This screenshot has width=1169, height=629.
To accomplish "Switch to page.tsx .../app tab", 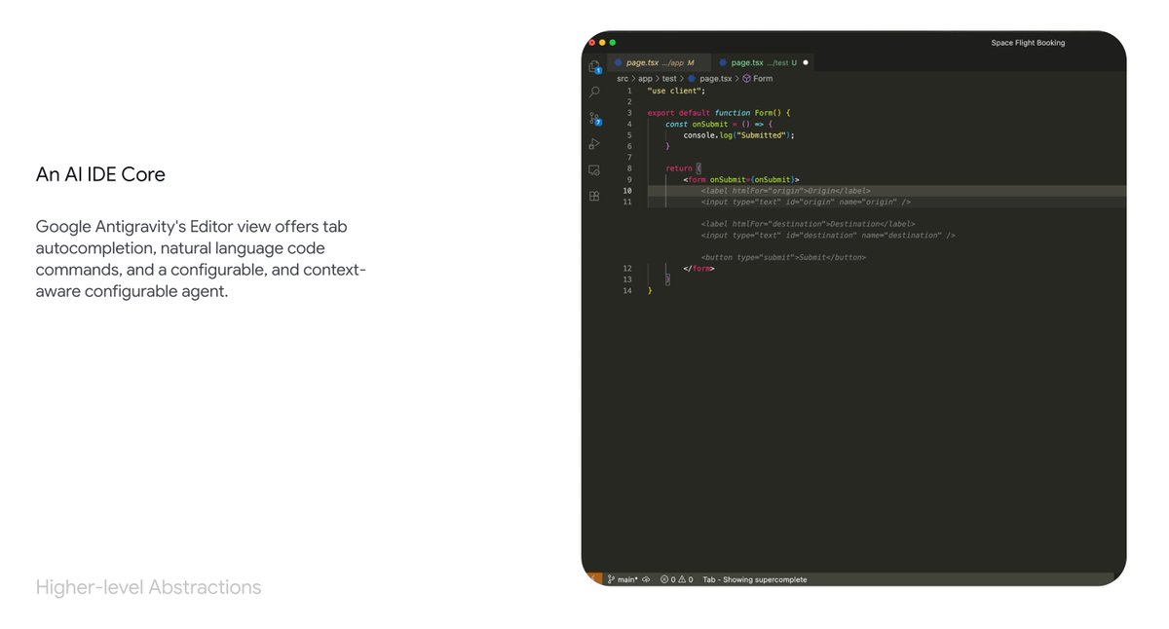I will pos(660,62).
